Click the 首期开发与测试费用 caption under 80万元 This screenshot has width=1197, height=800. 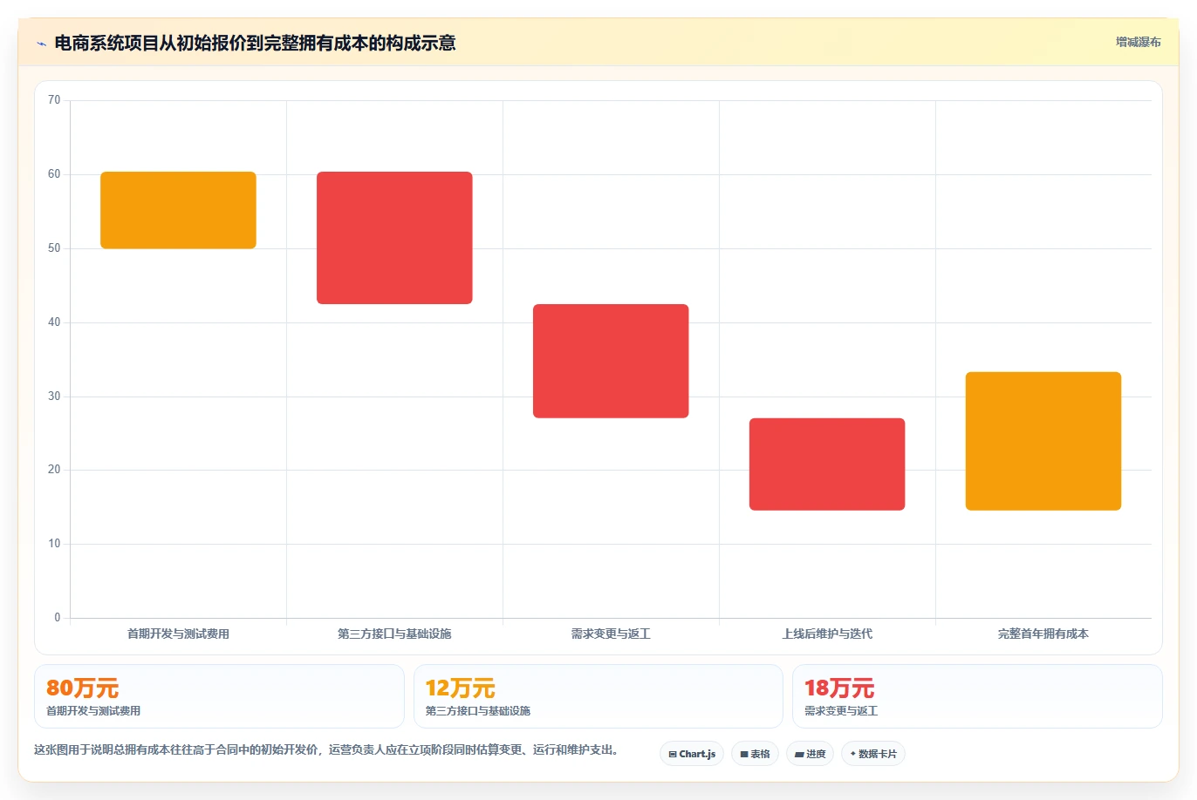[x=93, y=711]
